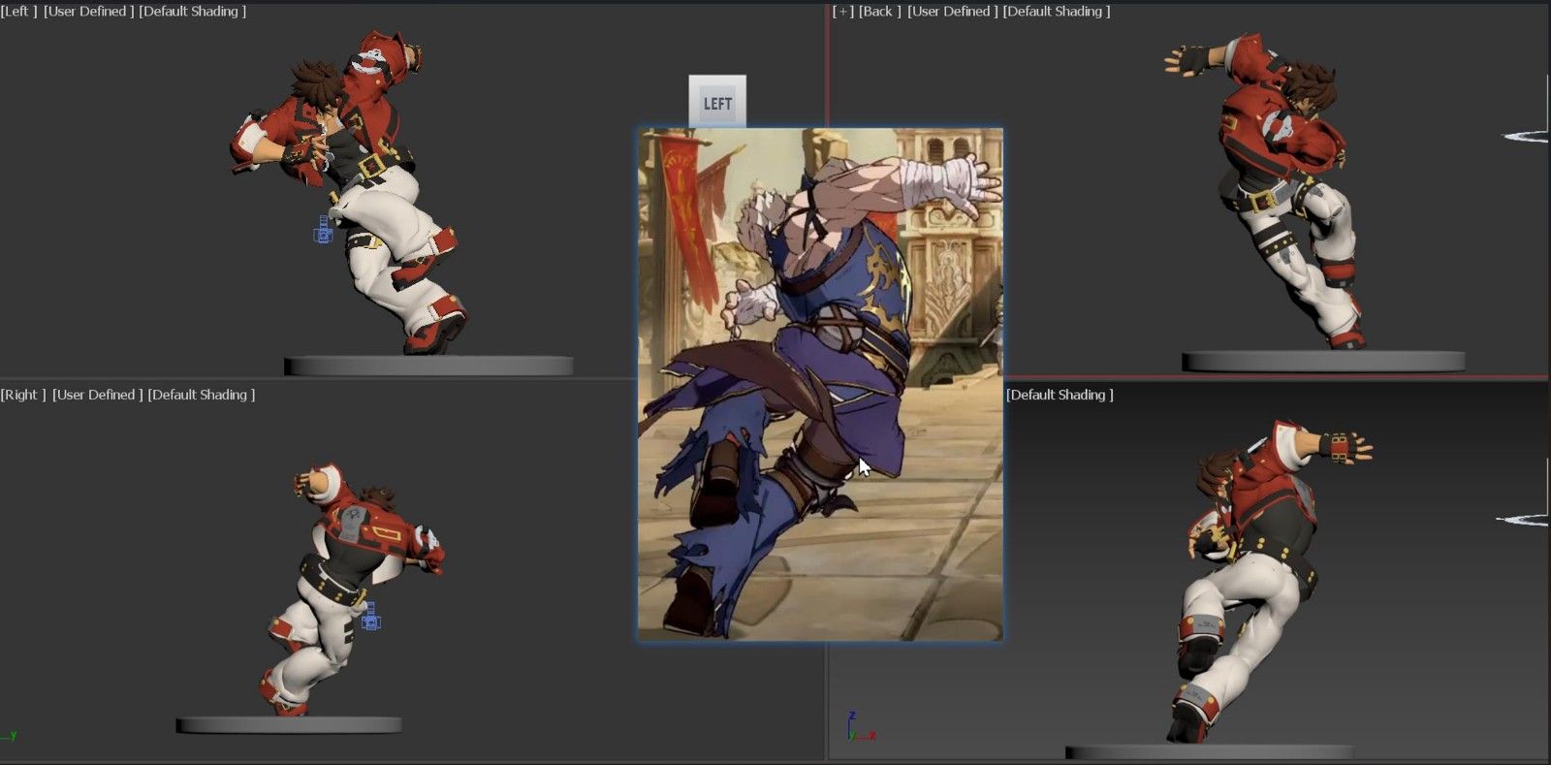Select the gray pedestal base in Back viewport

[1323, 362]
